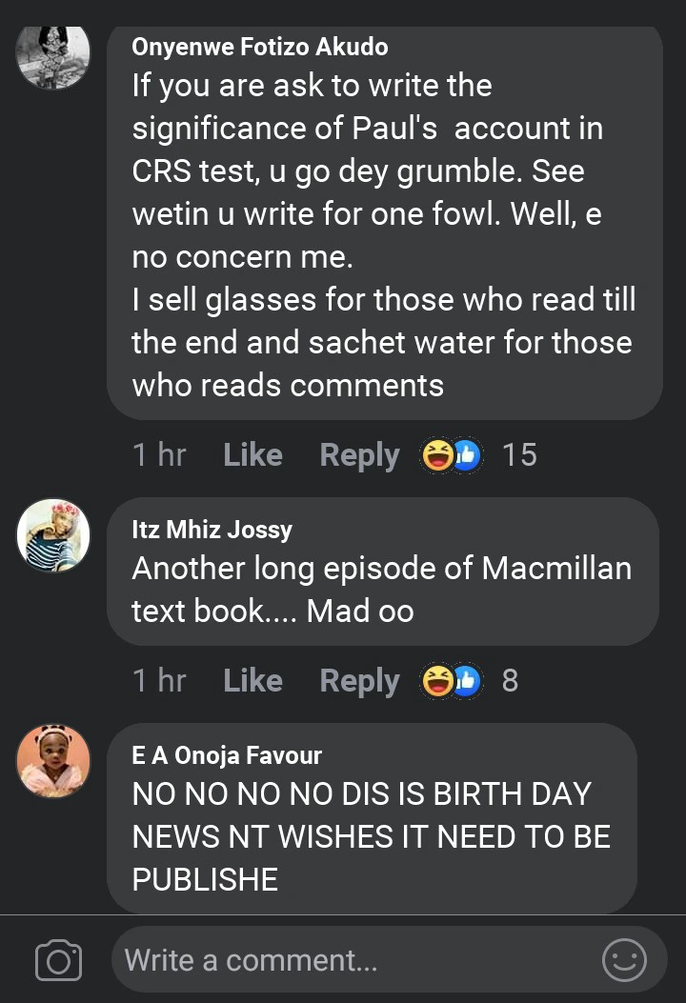The image size is (686, 1003).
Task: Open E A Onoja Favour's name link
Action: (x=227, y=755)
